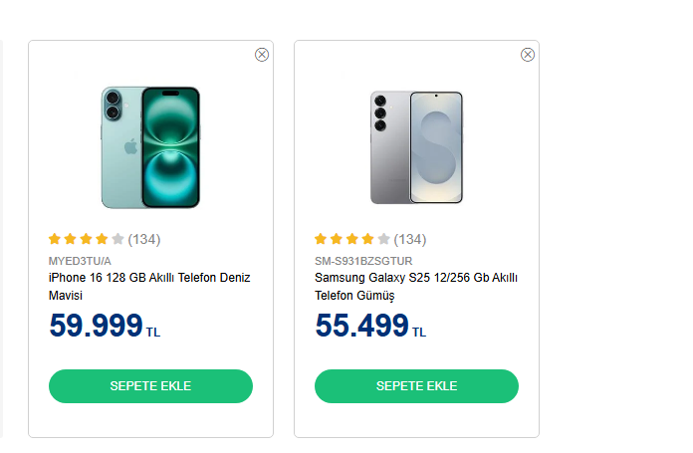Viewport: 693px width, 453px height.
Task: Click the first star under the iPhone 16
Action: click(55, 239)
